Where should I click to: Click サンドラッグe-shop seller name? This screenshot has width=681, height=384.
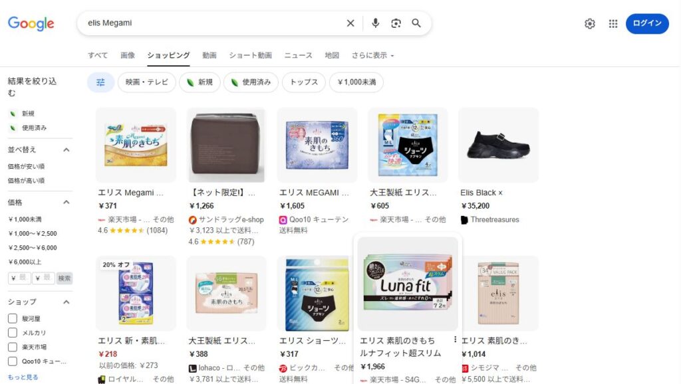[231, 219]
